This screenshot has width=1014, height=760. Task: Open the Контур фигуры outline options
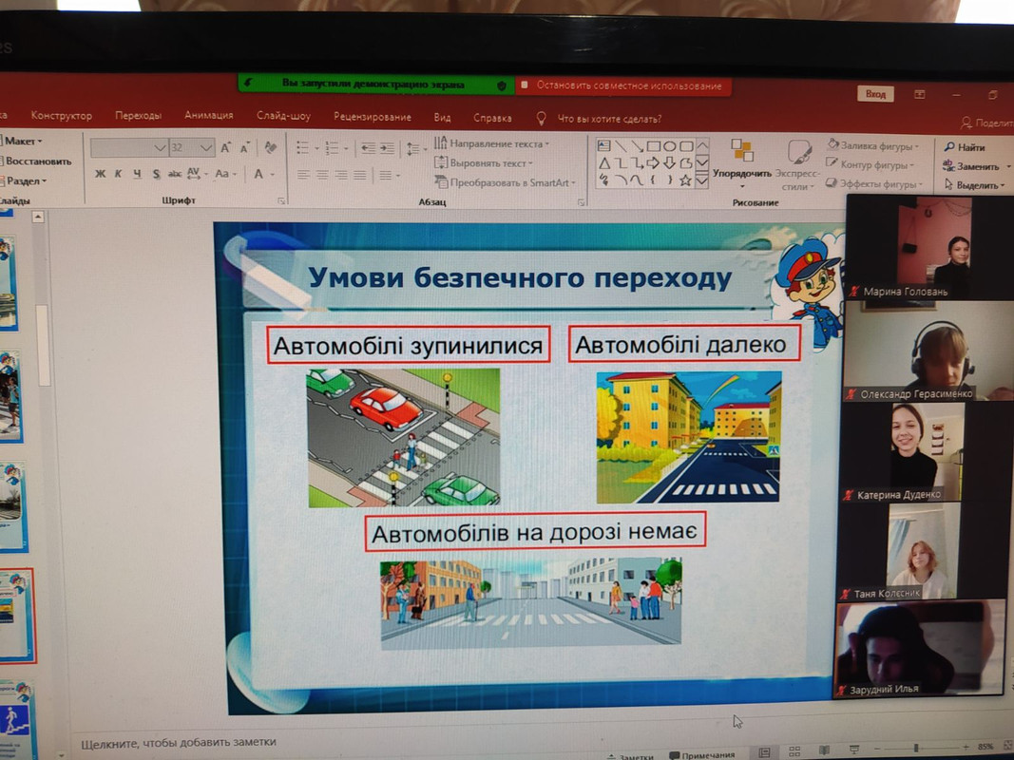point(871,164)
